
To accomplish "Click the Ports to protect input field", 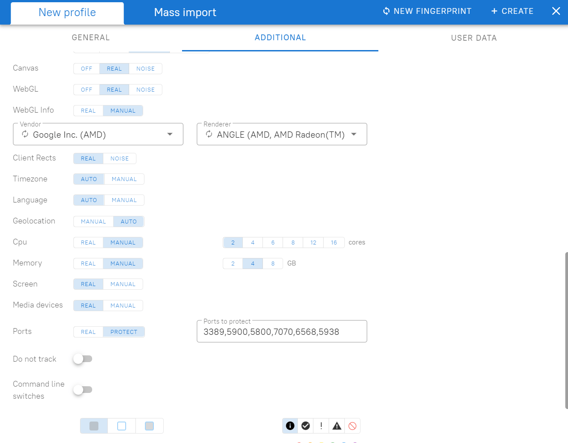I will click(282, 332).
